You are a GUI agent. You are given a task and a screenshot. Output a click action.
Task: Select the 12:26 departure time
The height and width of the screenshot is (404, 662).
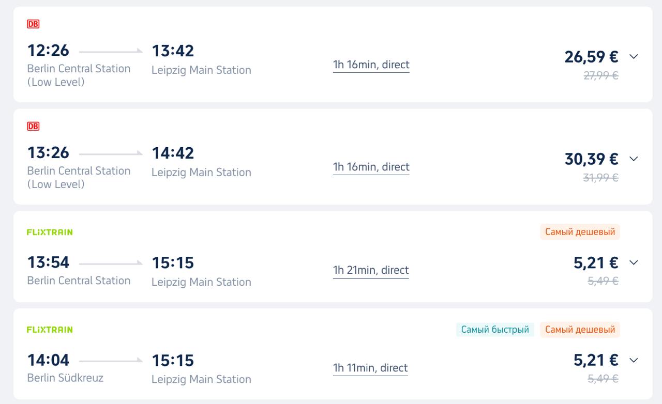(48, 51)
